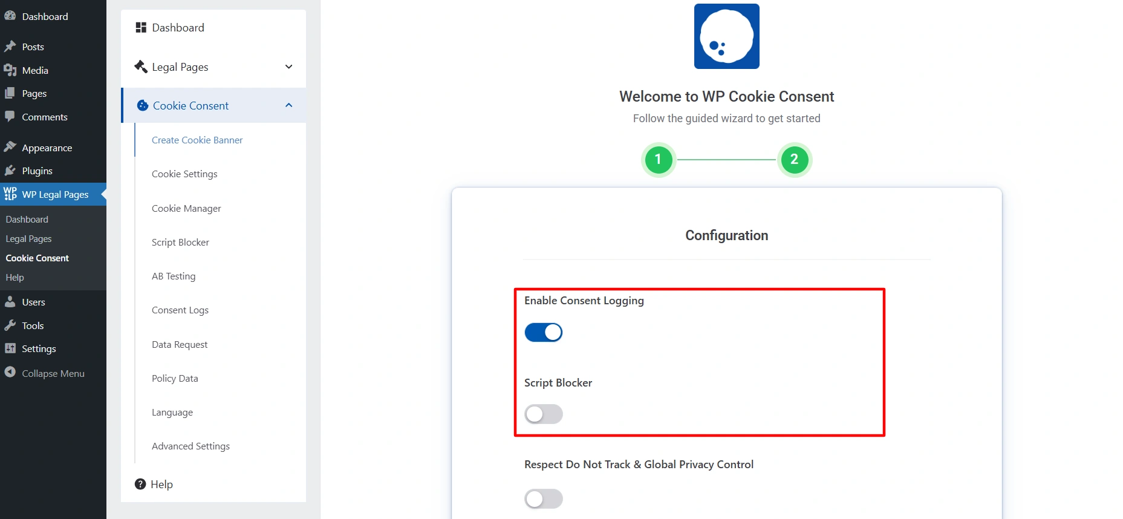Turn on Respect Do Not Track toggle
Screen dimensions: 1123x519
point(542,498)
